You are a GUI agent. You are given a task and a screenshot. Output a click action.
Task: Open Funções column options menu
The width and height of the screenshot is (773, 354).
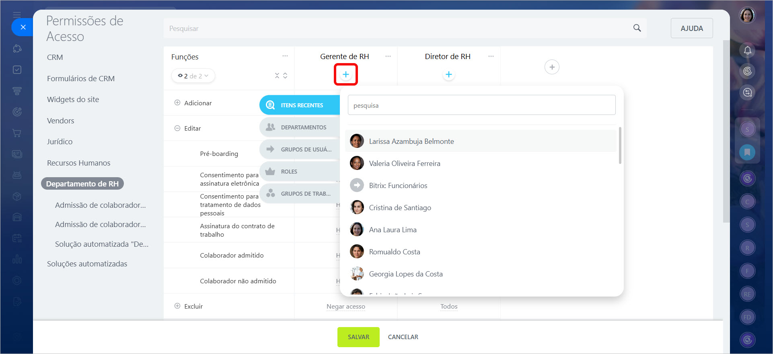pos(285,56)
